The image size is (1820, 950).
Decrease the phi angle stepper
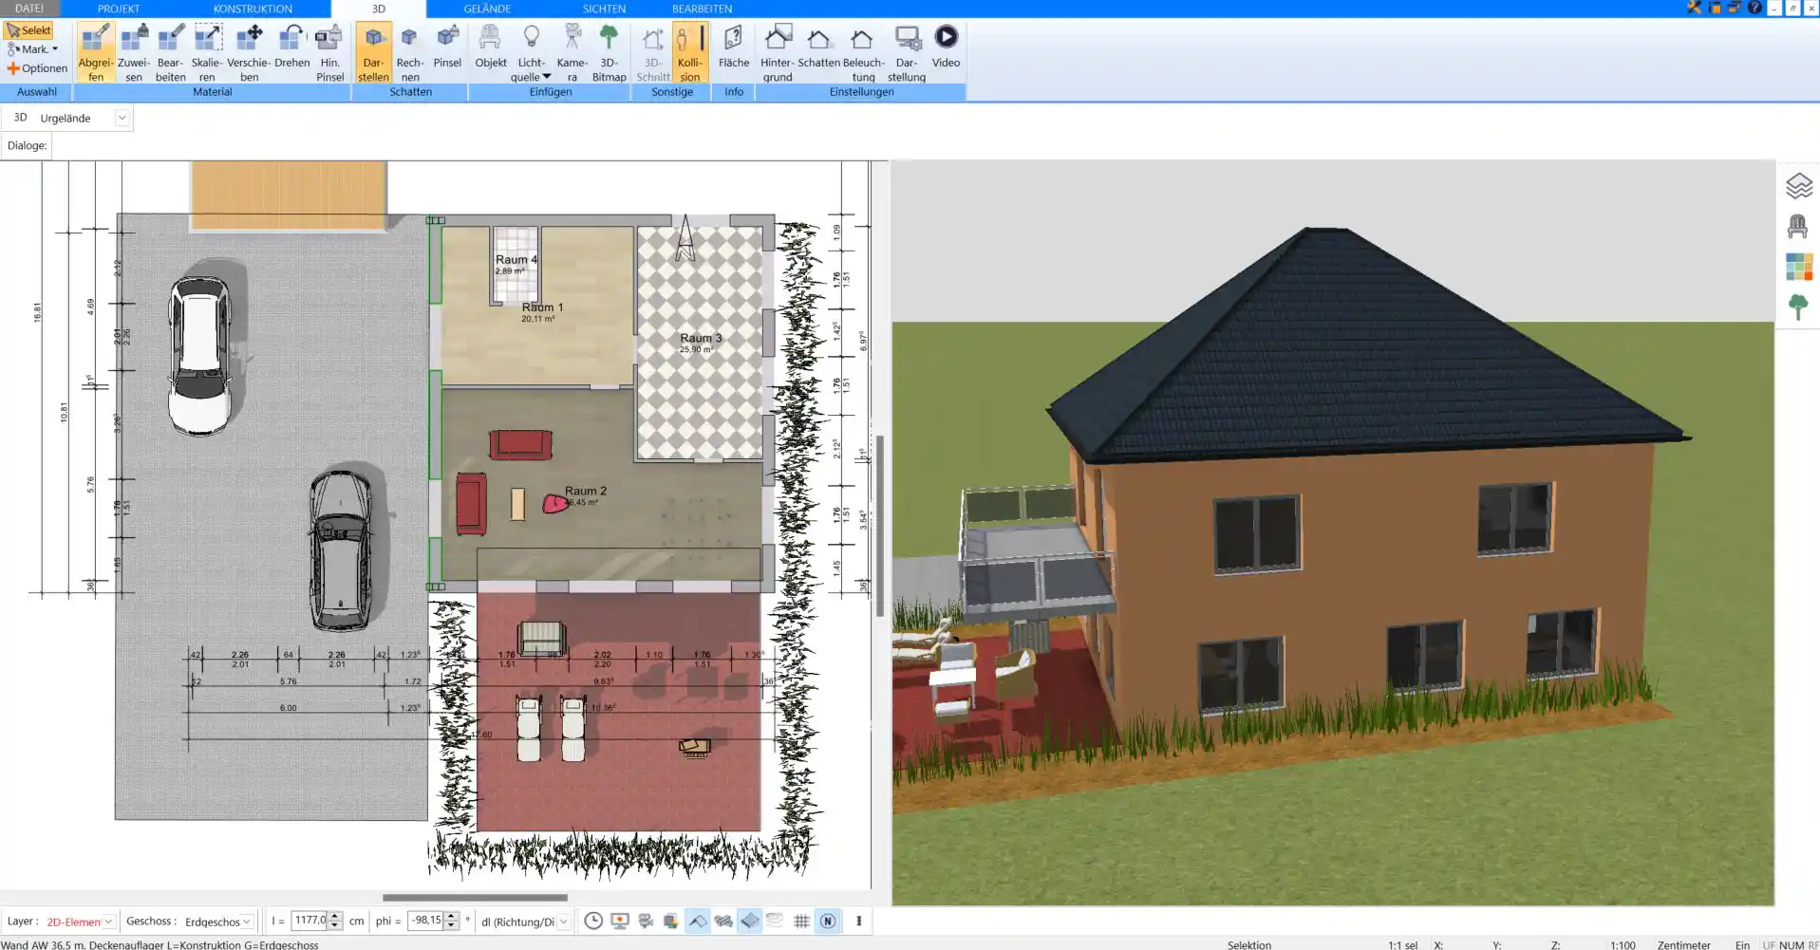click(452, 925)
